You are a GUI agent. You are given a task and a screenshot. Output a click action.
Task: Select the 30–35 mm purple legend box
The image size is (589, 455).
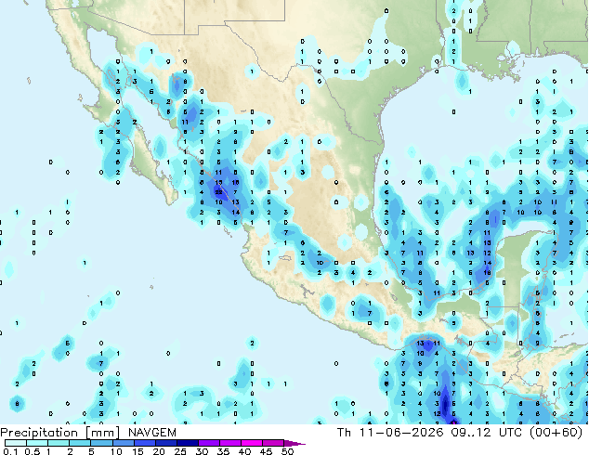pyautogui.click(x=209, y=443)
